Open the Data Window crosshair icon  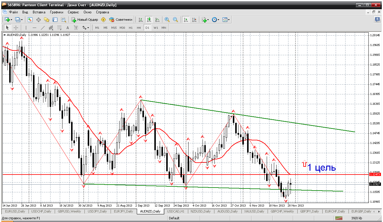tap(38, 20)
